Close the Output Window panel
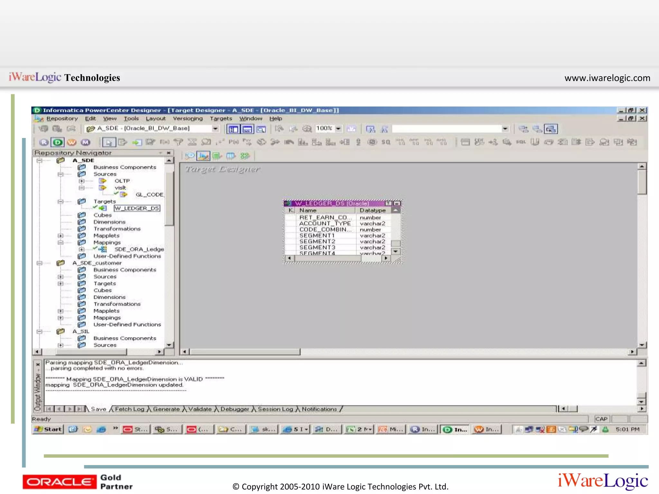 (x=38, y=365)
